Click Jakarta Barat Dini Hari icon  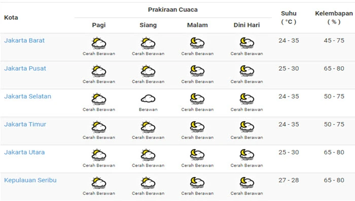[x=247, y=43]
